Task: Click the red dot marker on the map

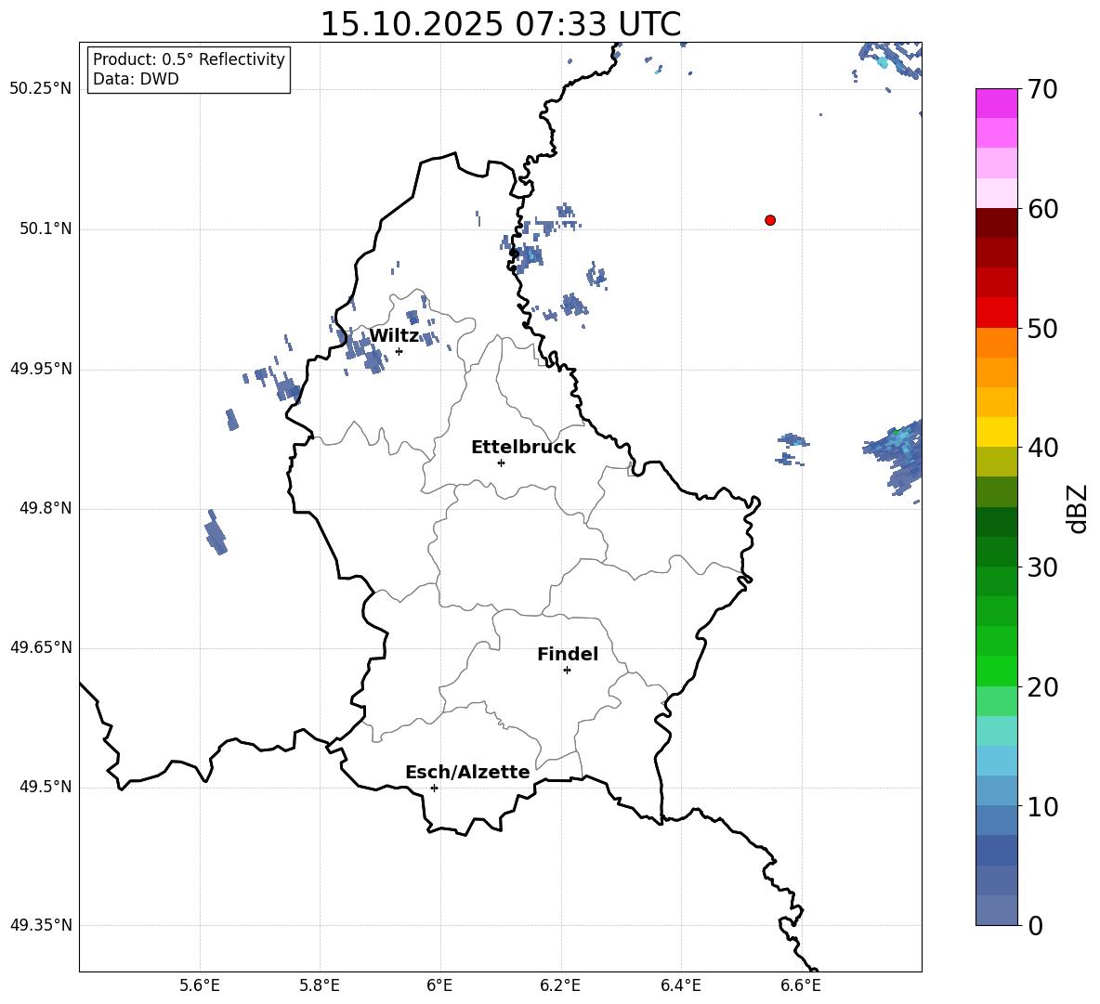Action: click(x=770, y=220)
